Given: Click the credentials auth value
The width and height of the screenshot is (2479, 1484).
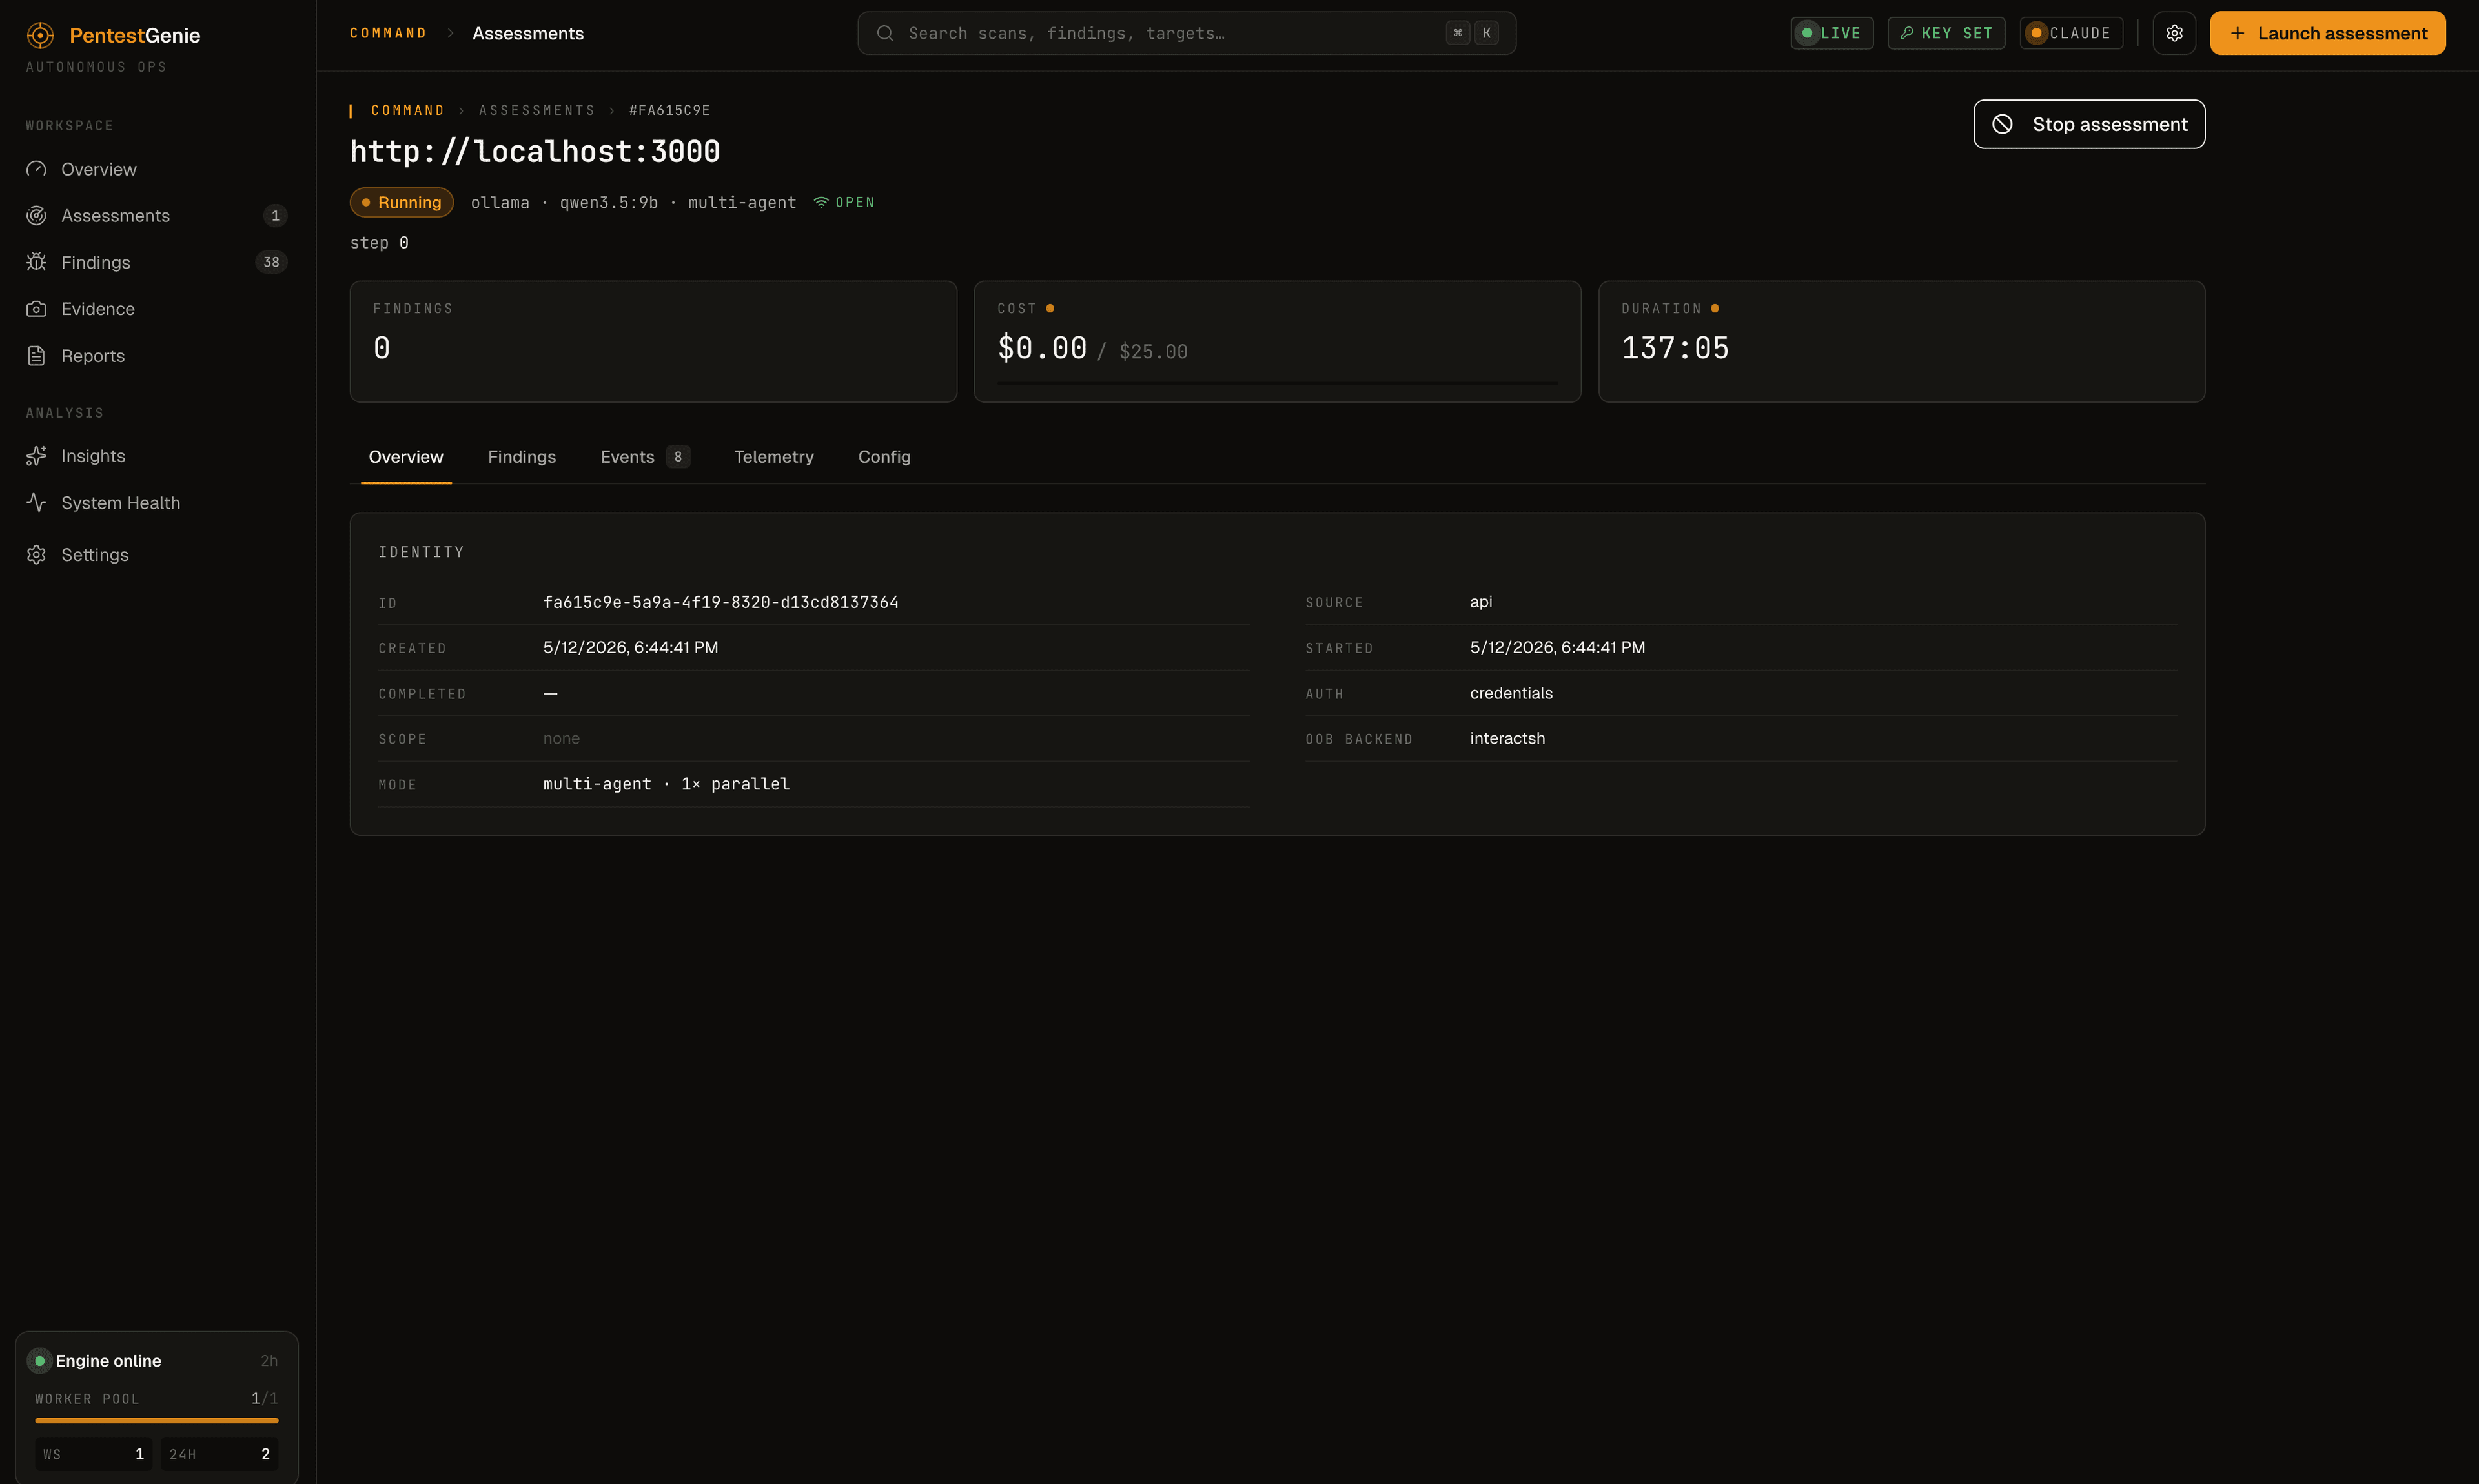Looking at the screenshot, I should [x=1511, y=693].
